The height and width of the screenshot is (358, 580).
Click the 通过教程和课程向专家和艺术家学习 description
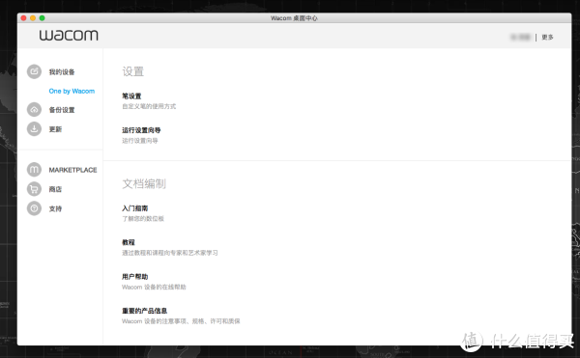click(x=170, y=253)
